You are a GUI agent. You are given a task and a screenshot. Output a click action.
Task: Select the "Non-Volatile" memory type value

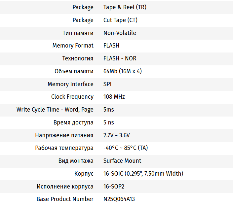click(x=120, y=33)
